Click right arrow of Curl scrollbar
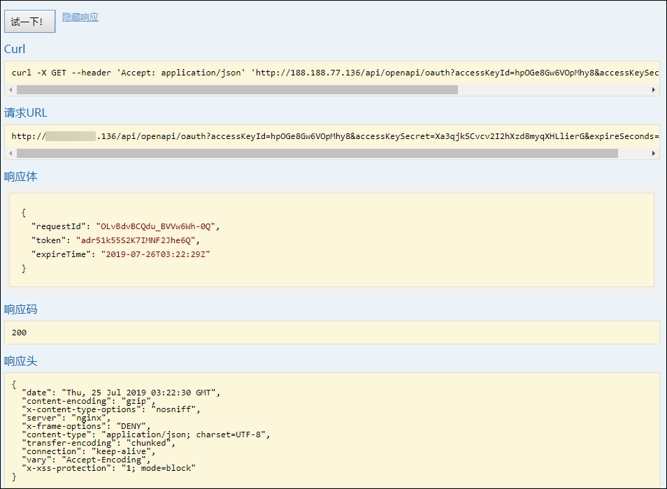This screenshot has width=667, height=489. 654,90
